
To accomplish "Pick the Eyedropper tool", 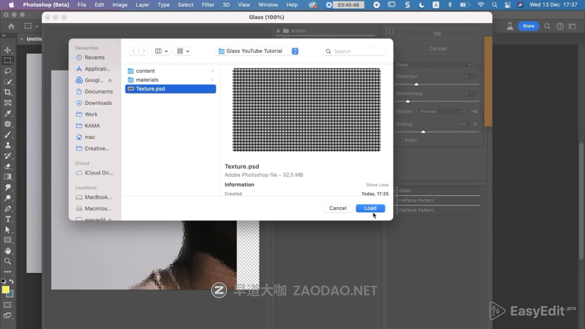I will (8, 113).
